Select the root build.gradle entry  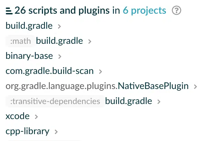29,26
